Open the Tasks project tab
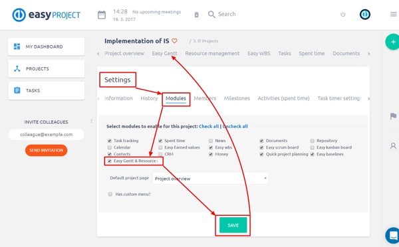399x247 pixels. pos(285,53)
